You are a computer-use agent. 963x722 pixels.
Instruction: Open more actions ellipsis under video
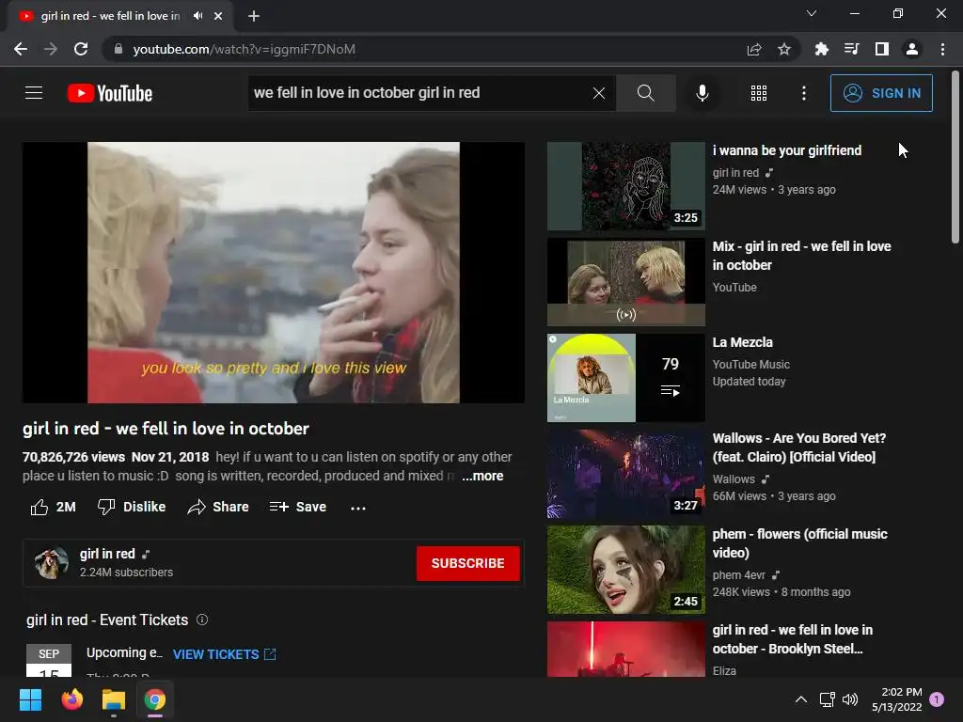pyautogui.click(x=358, y=508)
